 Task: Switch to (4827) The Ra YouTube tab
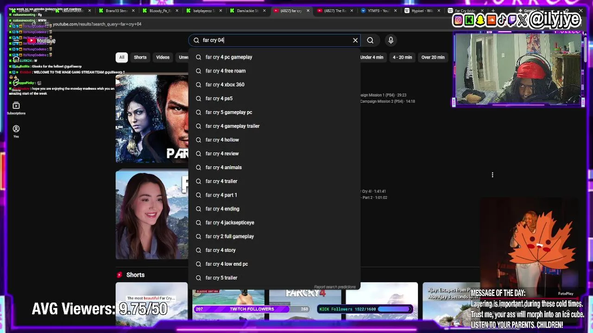(334, 11)
